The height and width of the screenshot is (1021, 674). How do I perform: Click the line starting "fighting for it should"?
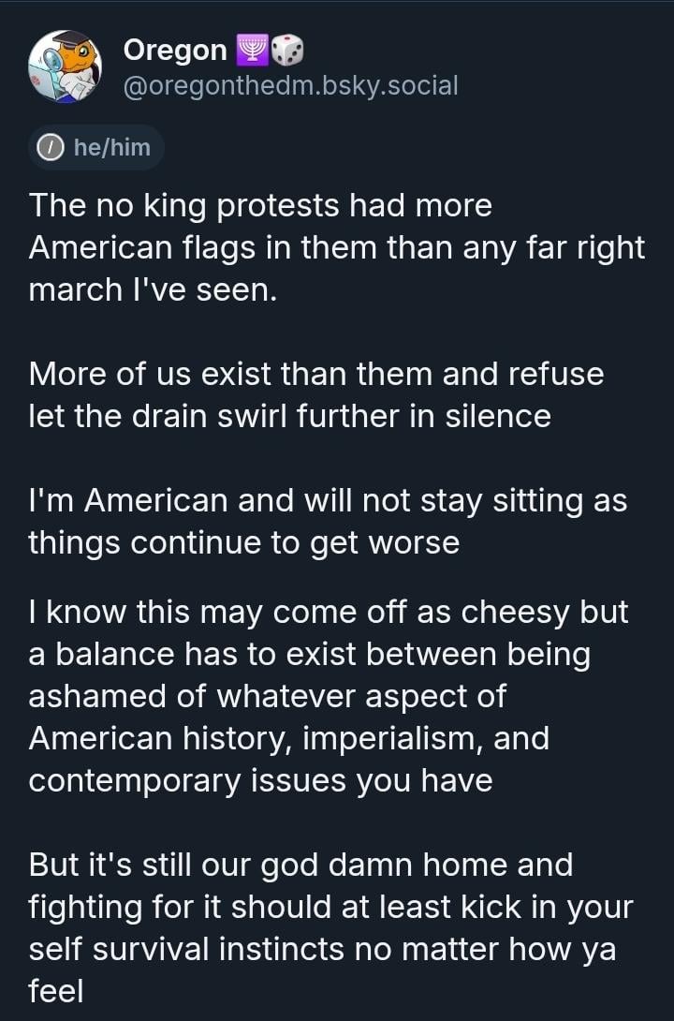[330, 907]
